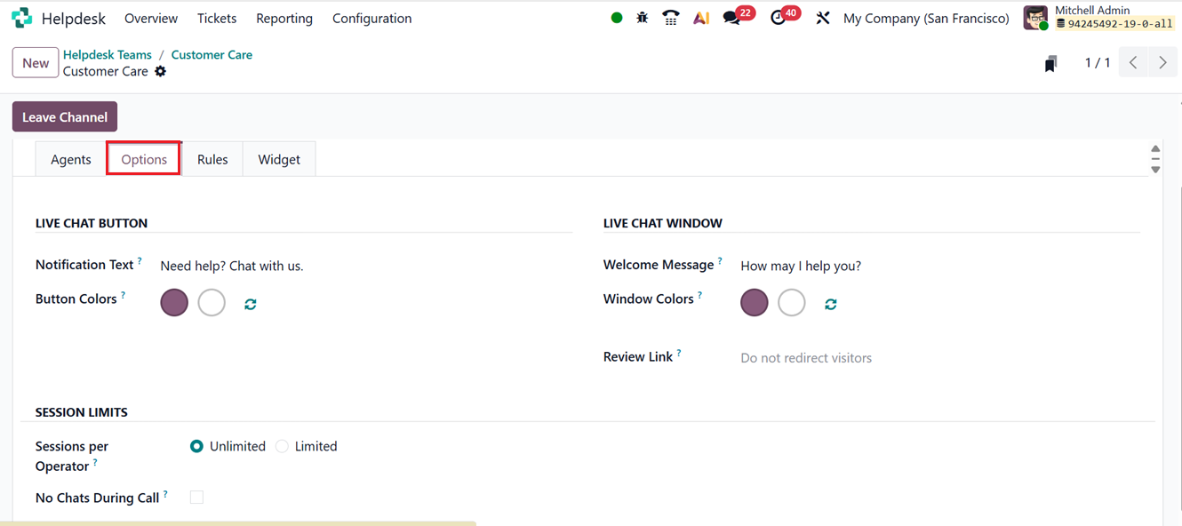Click the 1 / 1 pager counter

click(x=1098, y=62)
